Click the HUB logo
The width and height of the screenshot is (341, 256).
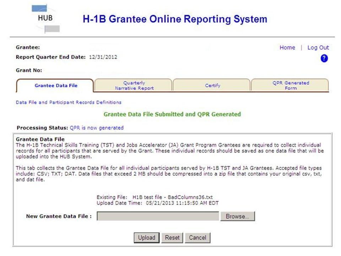click(46, 19)
